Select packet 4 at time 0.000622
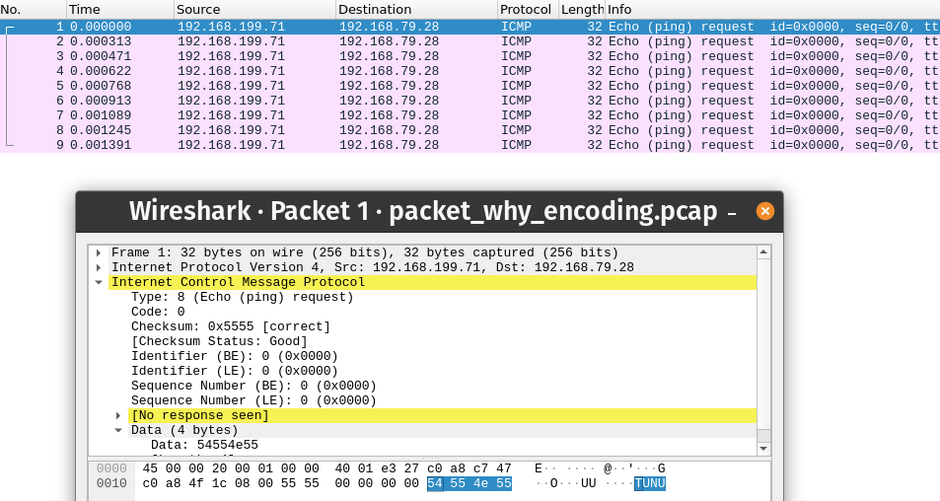Viewport: 940px width, 501px height. pos(470,71)
